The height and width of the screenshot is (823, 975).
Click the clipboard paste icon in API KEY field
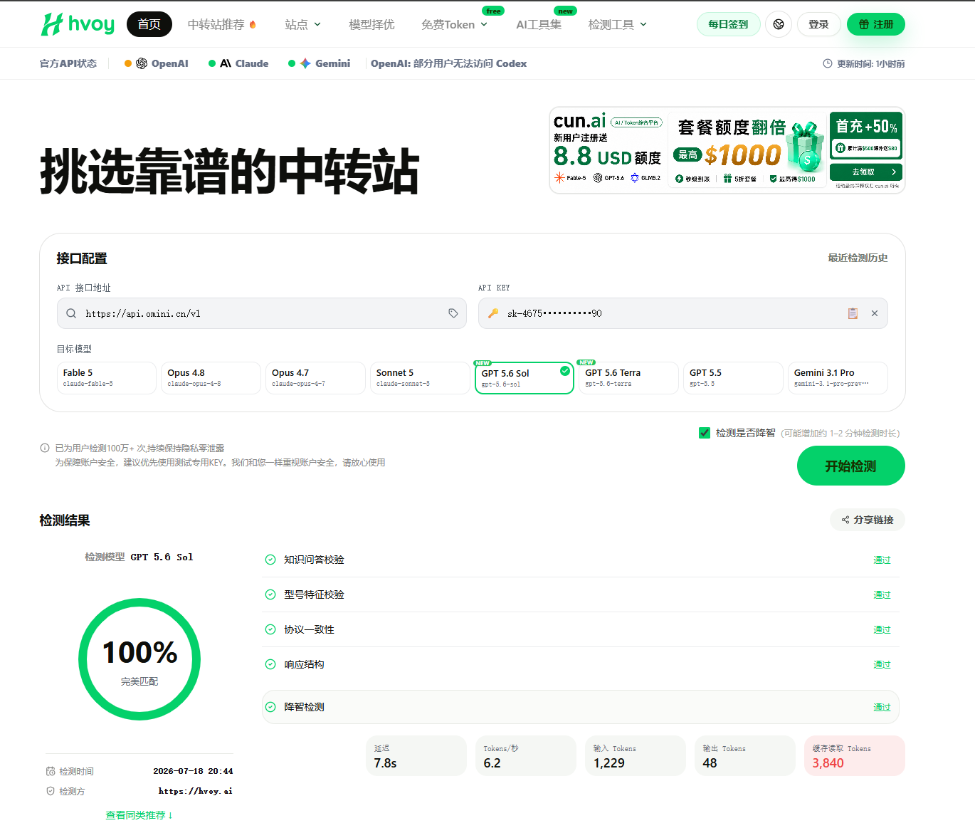click(853, 313)
